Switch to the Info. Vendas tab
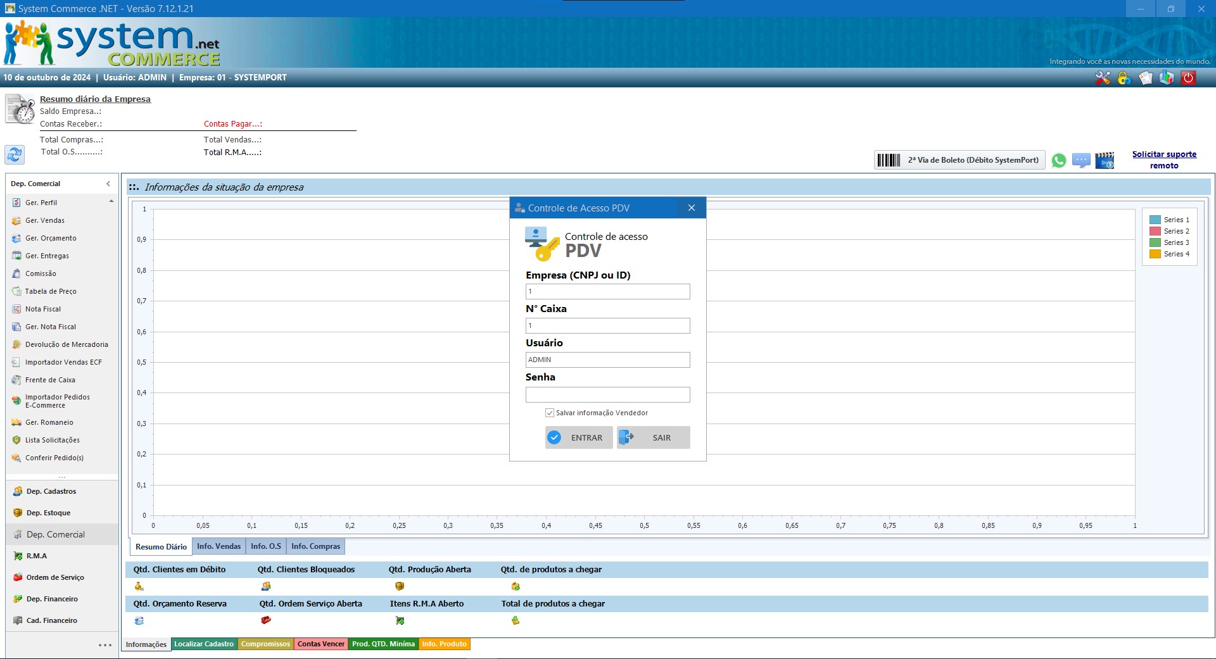The image size is (1216, 659). coord(218,546)
